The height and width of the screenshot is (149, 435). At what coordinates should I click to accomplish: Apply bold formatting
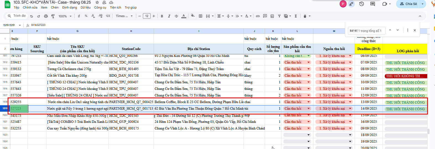[162, 16]
